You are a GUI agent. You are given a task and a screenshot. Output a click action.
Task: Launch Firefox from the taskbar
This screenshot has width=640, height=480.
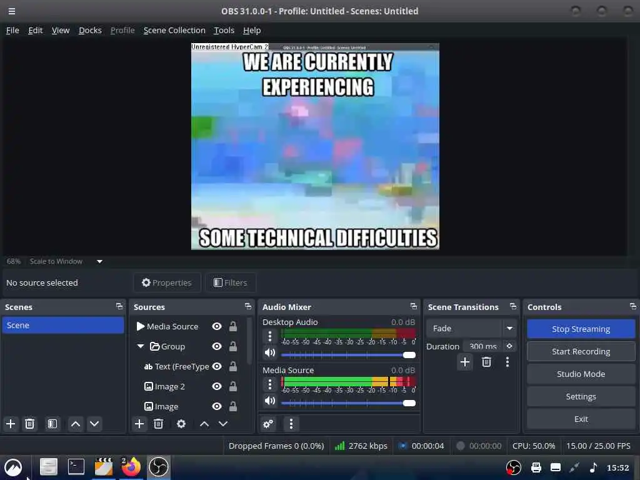(x=131, y=467)
